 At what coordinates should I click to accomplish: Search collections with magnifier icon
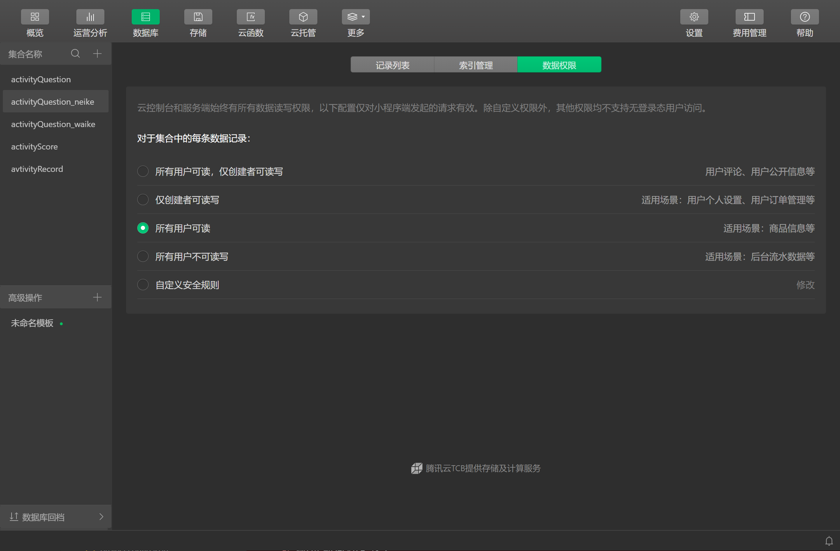coord(75,54)
